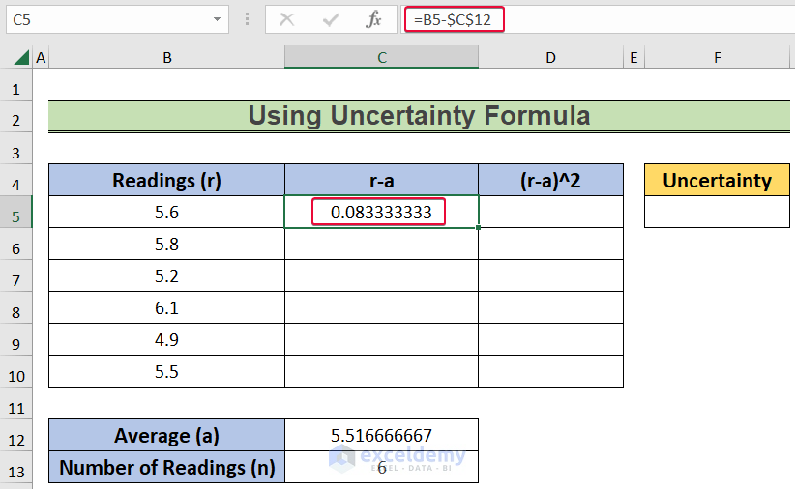The height and width of the screenshot is (489, 795).
Task: Click the Average value cell 5.516666667
Action: 381,435
